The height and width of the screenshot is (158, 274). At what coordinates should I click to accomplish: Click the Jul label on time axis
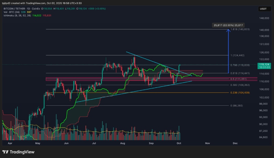pos(94,144)
